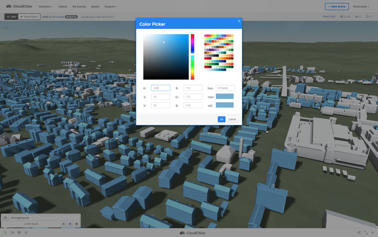This screenshot has height=237, width=378.
Task: Open the sun lighting settings icon
Action: pyautogui.click(x=26, y=233)
